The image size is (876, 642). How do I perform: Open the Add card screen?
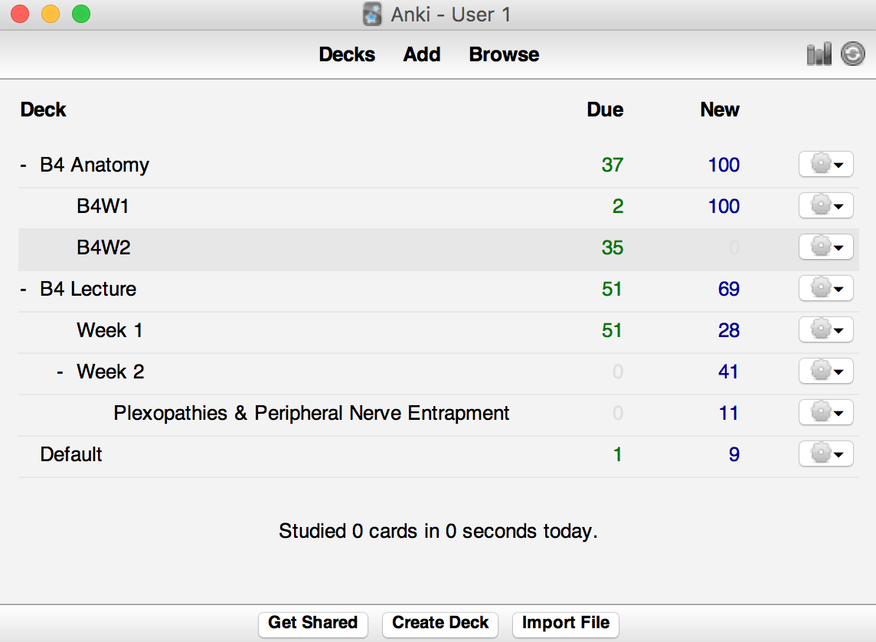click(x=422, y=54)
